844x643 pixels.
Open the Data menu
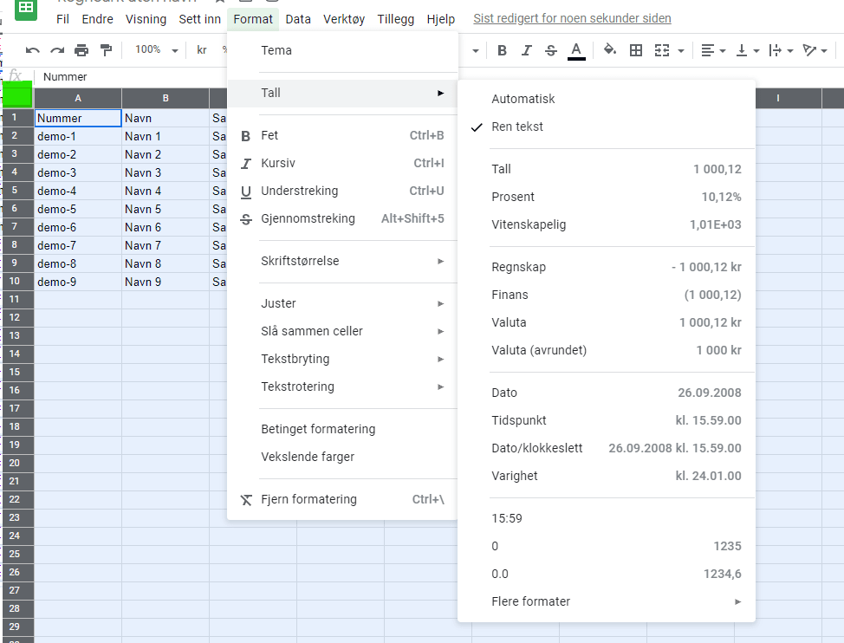point(298,19)
